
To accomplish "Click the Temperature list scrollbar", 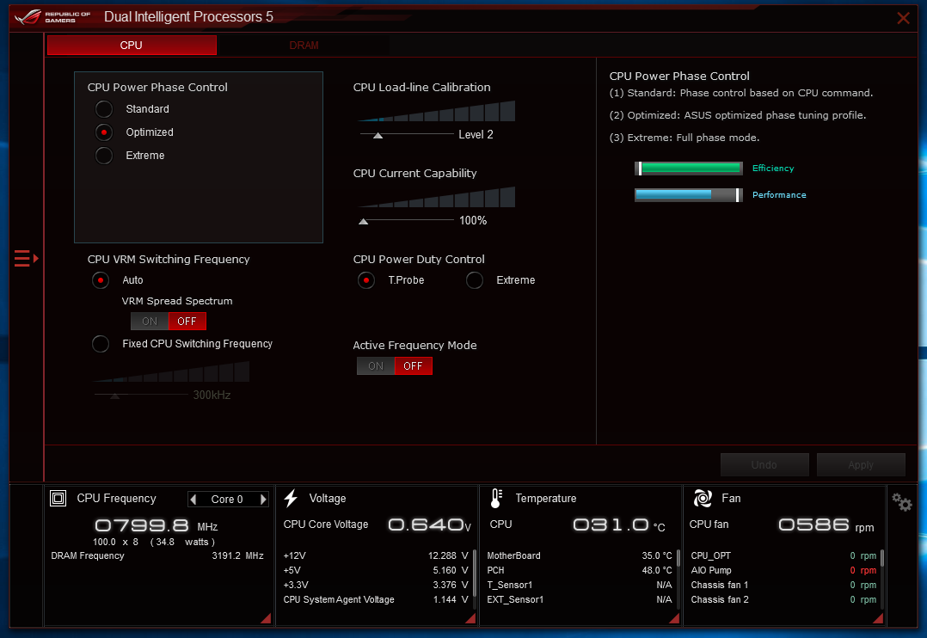I will (x=678, y=558).
